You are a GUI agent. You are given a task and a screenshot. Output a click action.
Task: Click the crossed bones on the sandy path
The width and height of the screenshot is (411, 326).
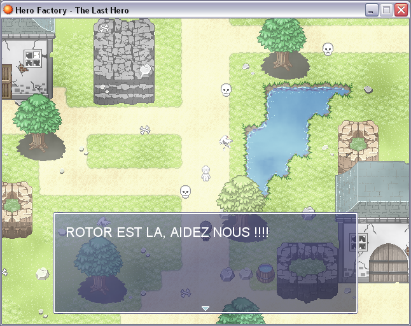[145, 130]
